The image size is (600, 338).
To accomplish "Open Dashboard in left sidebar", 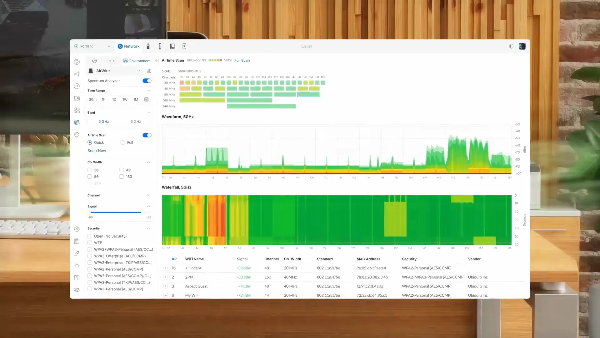I will click(x=77, y=62).
